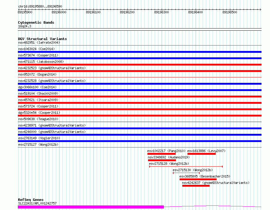The width and height of the screenshot is (270, 210).
Task: Click the red bar under esv3685805 (Besenbacher2015)
Action: pyautogui.click(x=198, y=179)
